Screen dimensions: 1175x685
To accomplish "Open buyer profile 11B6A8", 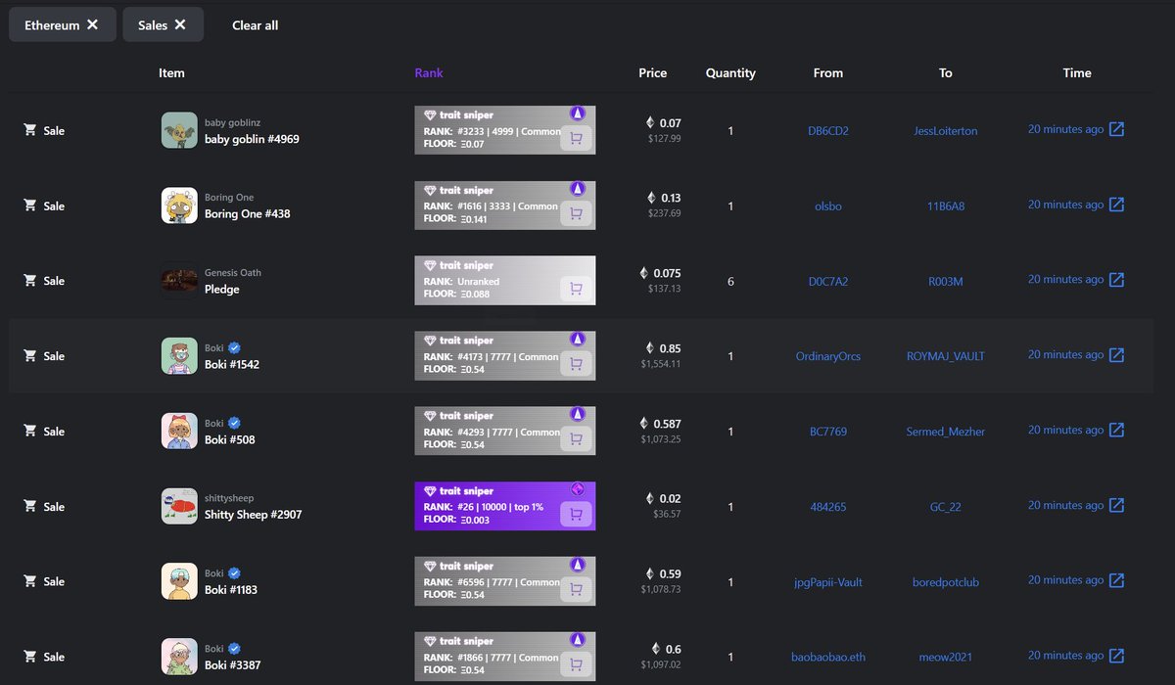I will click(x=946, y=205).
